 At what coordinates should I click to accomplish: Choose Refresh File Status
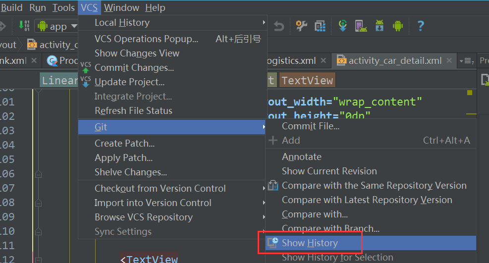pyautogui.click(x=172, y=110)
